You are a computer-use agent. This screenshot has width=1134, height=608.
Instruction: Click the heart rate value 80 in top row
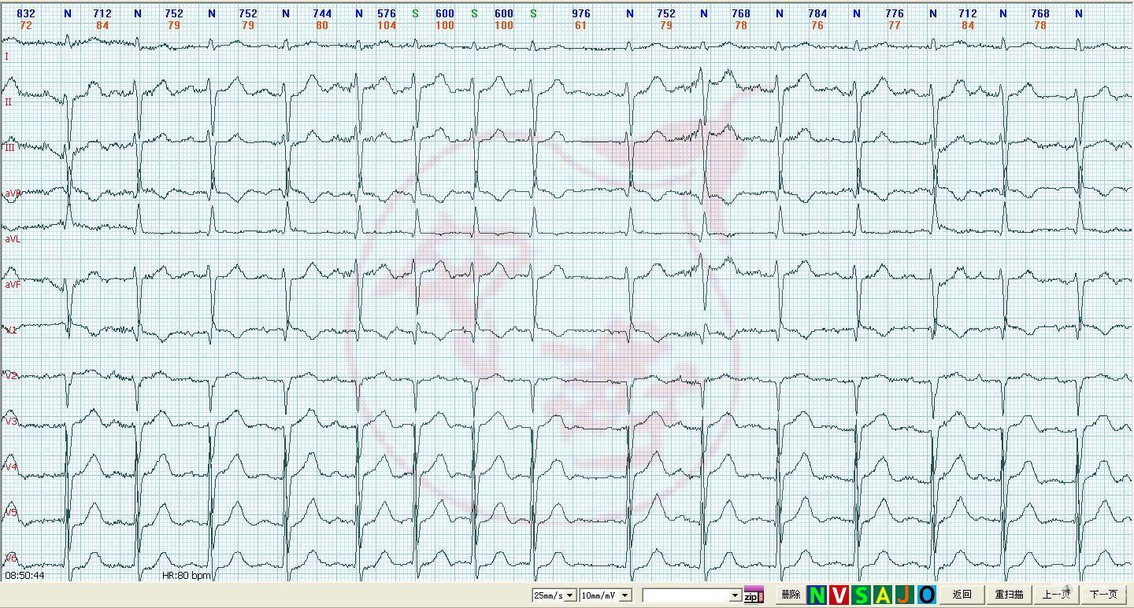point(322,25)
